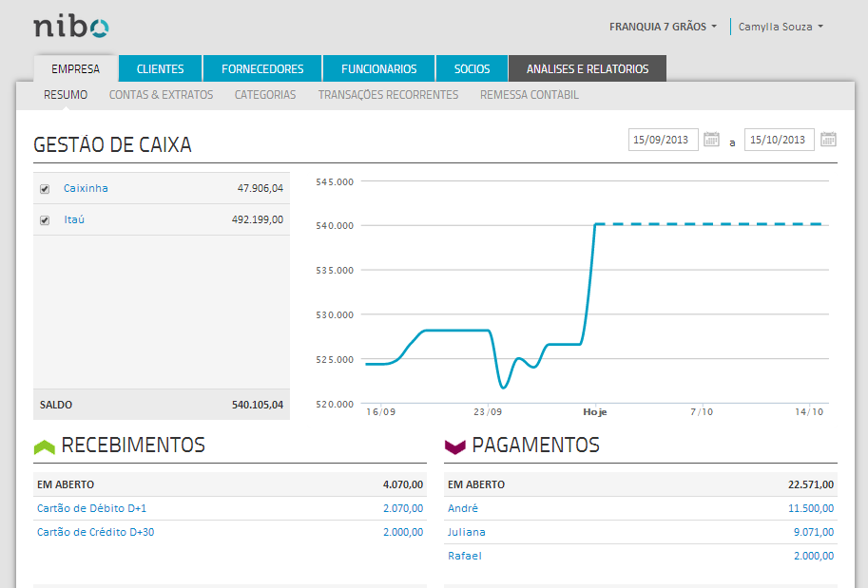The width and height of the screenshot is (868, 588).
Task: Open the Camylla Souza user menu
Action: tap(780, 27)
